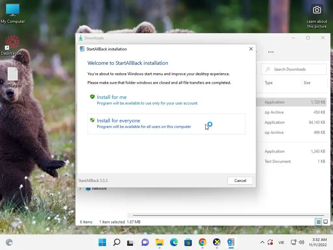
Task: Launch Google Chrome from taskbar
Action: click(x=202, y=242)
